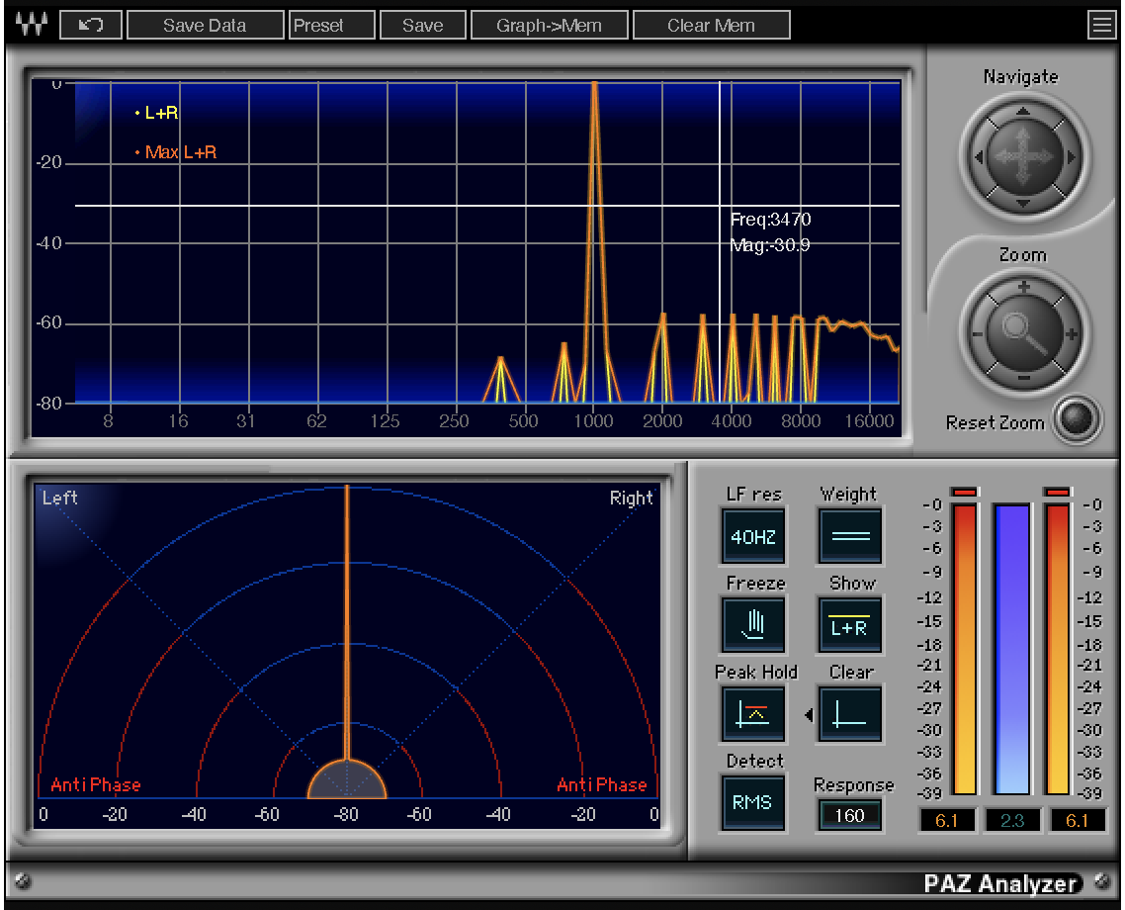Click the right Anti Phase label
Screen dimensions: 1125x910
click(602, 785)
